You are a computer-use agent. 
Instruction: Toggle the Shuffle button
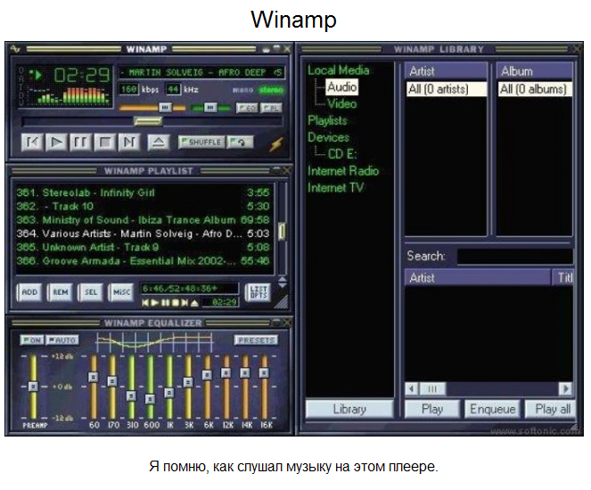[201, 143]
